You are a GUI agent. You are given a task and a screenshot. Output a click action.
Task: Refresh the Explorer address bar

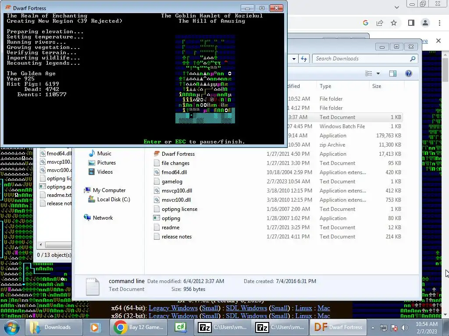point(304,59)
